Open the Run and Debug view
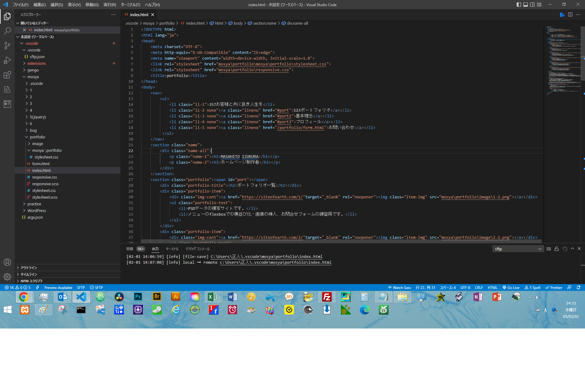585x365 pixels. coord(7,60)
